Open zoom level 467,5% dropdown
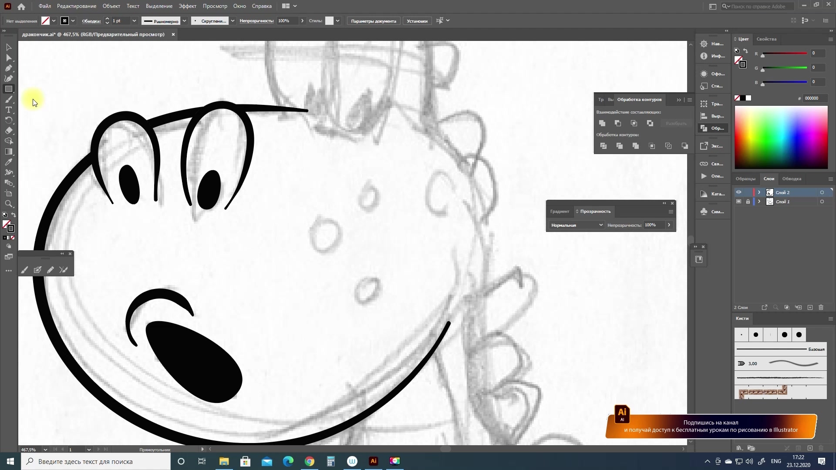 coord(45,450)
